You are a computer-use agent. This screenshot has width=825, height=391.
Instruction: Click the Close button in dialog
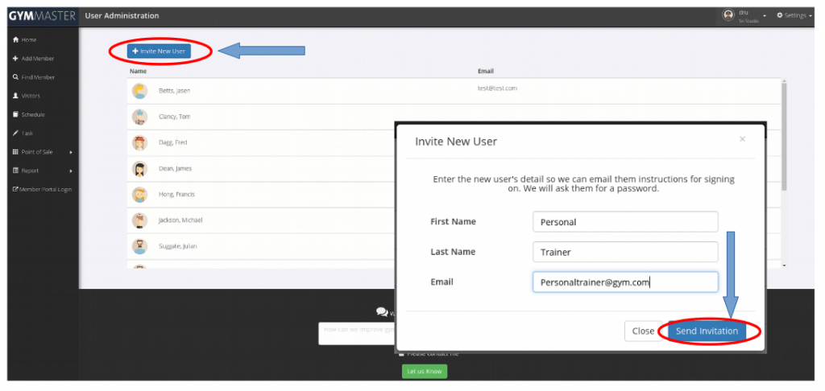[643, 331]
